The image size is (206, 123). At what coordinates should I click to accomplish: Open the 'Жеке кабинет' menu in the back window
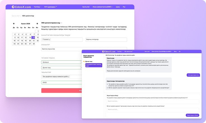103,7
